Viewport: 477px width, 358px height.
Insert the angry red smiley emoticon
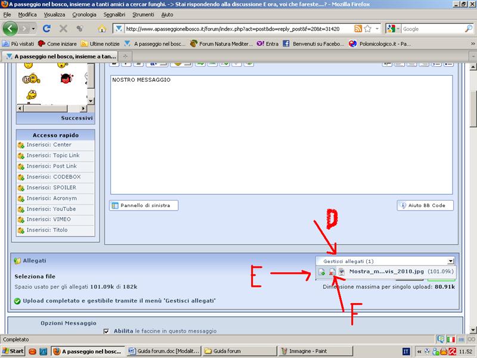[66, 78]
